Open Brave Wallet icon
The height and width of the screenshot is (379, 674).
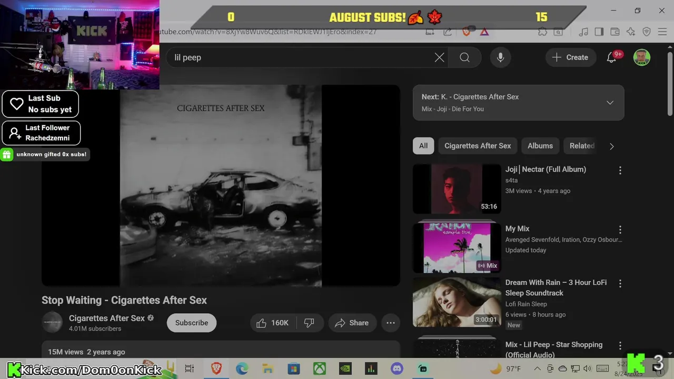(614, 32)
